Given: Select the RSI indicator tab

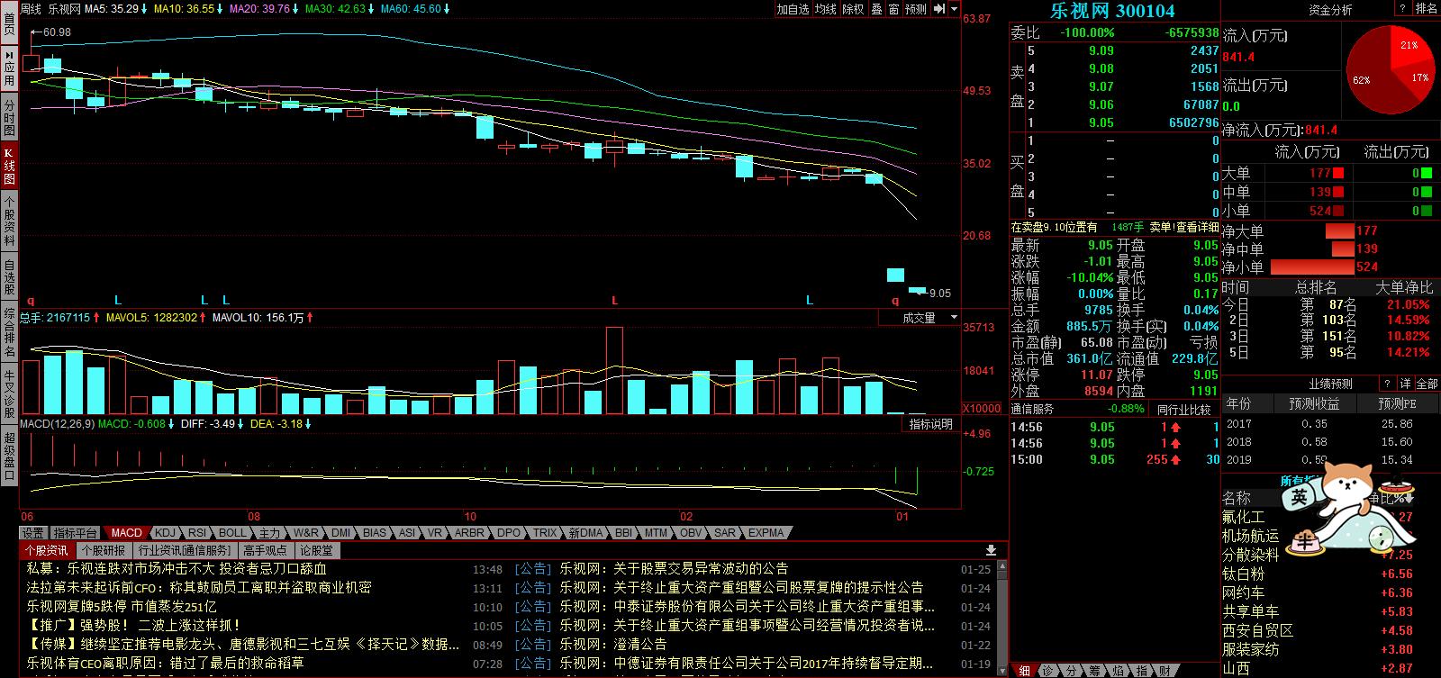Looking at the screenshot, I should point(196,533).
